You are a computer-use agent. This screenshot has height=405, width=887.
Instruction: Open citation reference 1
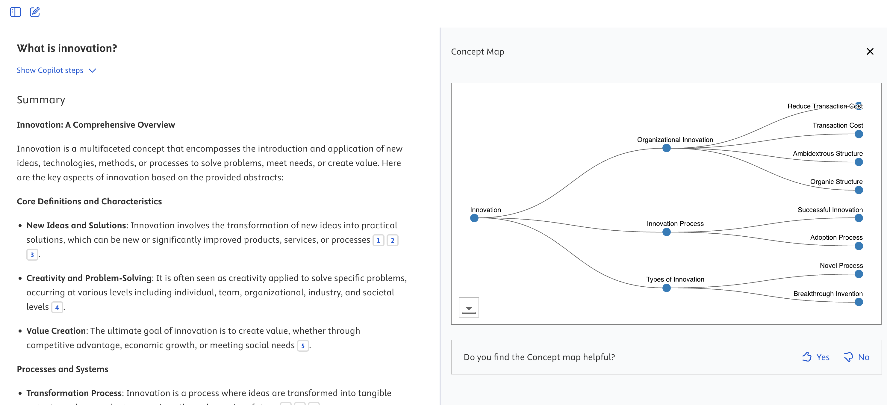point(379,240)
